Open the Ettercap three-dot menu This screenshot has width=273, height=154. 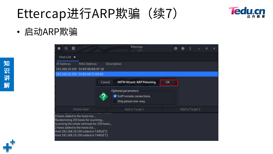click(x=190, y=48)
